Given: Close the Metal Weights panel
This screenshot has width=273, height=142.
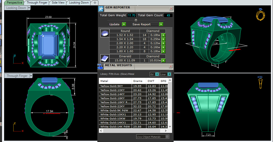Looking at the screenshot, I should tap(171, 66).
